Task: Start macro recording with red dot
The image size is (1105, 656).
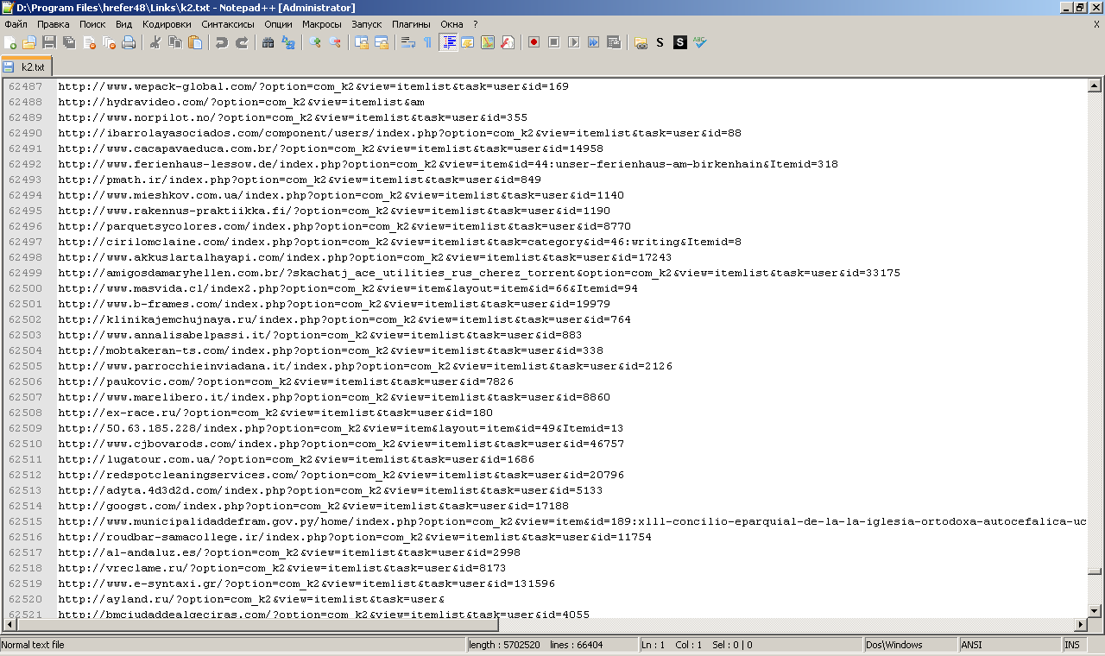Action: click(534, 42)
